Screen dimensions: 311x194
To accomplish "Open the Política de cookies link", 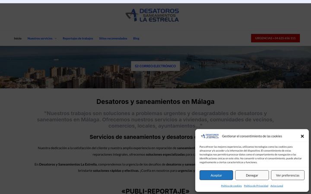I will (x=231, y=186).
